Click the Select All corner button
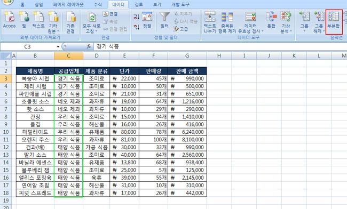 point(6,55)
